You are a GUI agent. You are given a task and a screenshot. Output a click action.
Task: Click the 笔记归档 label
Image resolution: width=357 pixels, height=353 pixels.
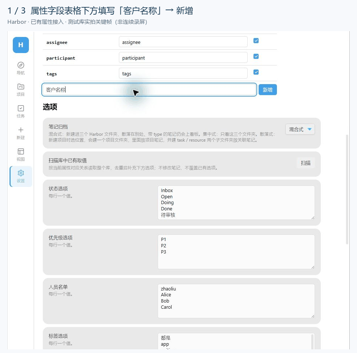(x=58, y=127)
